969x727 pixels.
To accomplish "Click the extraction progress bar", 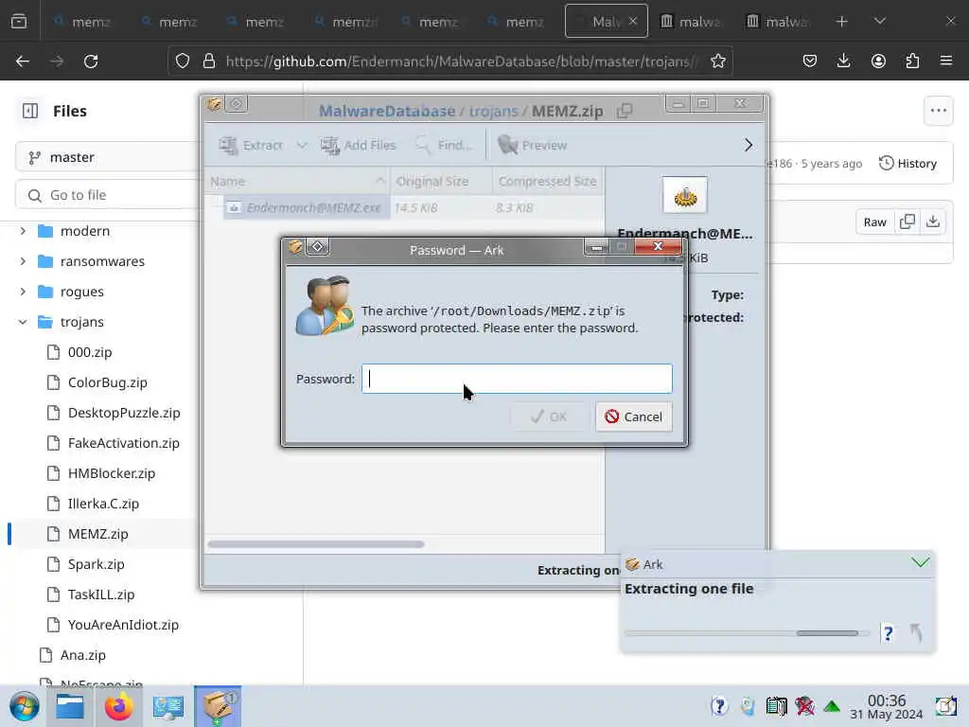I will [x=747, y=633].
